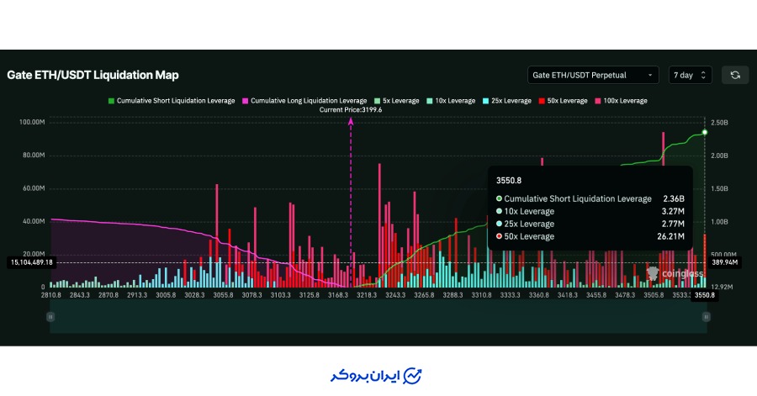Click the Iran Broker logo icon
This screenshot has height=396, width=757.
point(413,374)
